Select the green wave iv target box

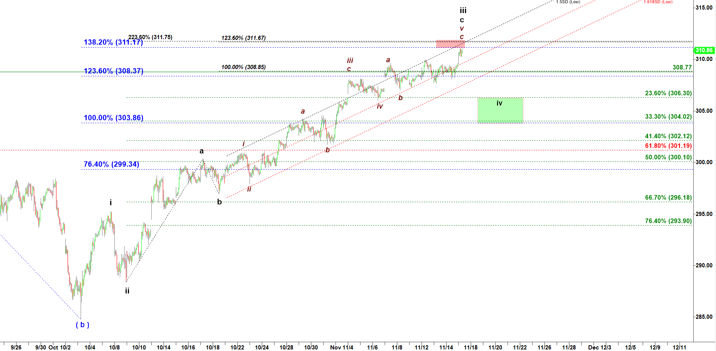tap(500, 110)
